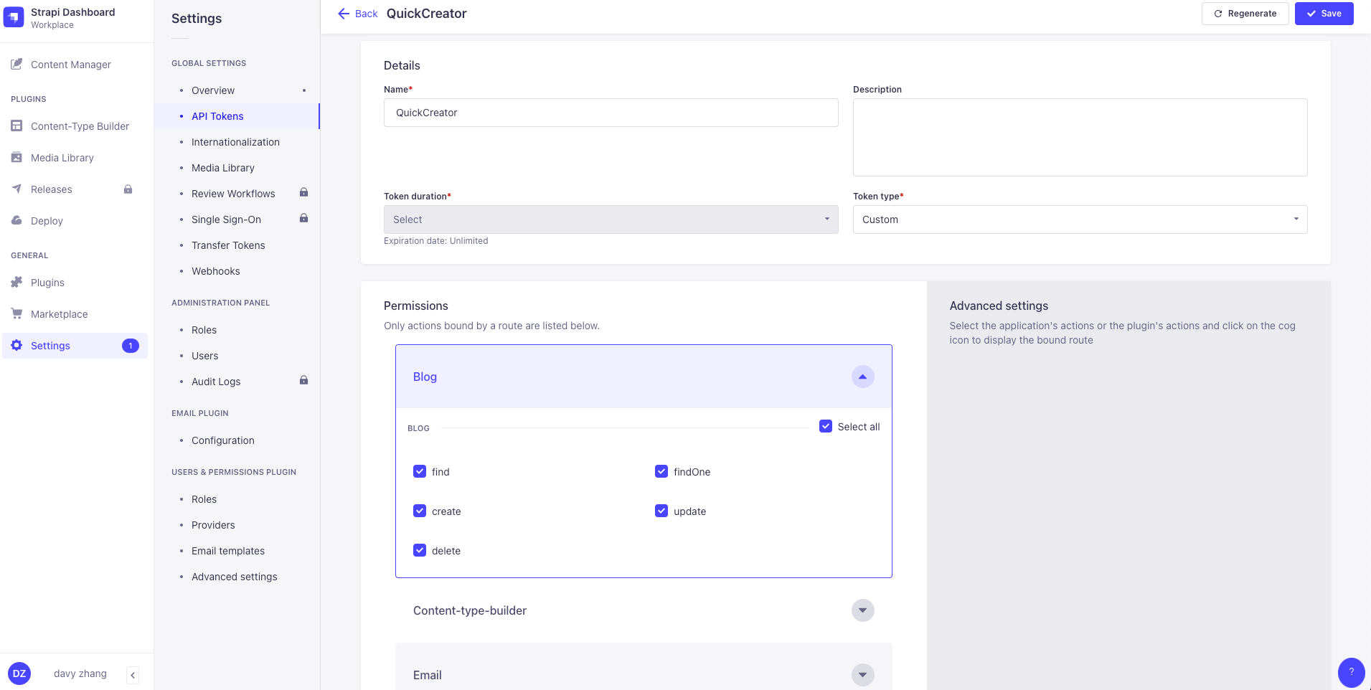This screenshot has width=1371, height=690.
Task: Open Transfer Tokens settings
Action: (228, 245)
